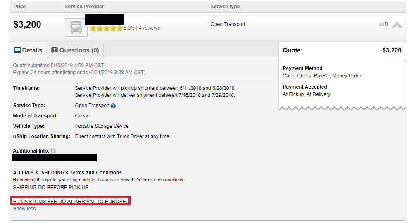Click the highlighted EU customs fee text
The image size is (409, 223).
pyautogui.click(x=70, y=201)
